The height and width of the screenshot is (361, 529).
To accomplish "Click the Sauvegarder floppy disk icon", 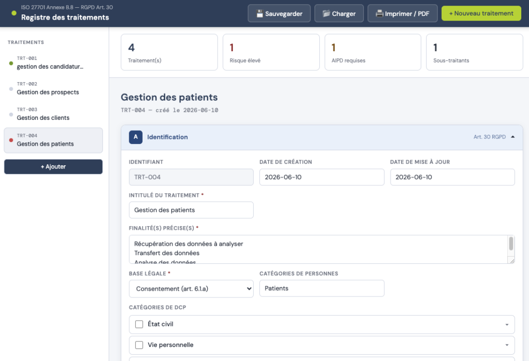I will pos(259,13).
